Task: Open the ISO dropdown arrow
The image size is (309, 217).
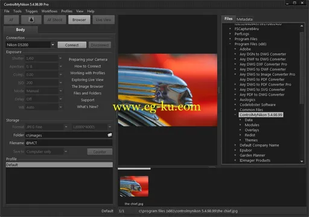Action: point(60,83)
